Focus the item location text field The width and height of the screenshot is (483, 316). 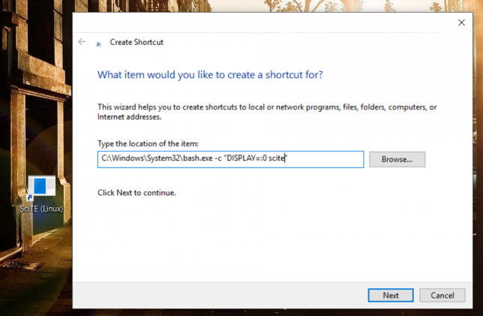coord(322,159)
